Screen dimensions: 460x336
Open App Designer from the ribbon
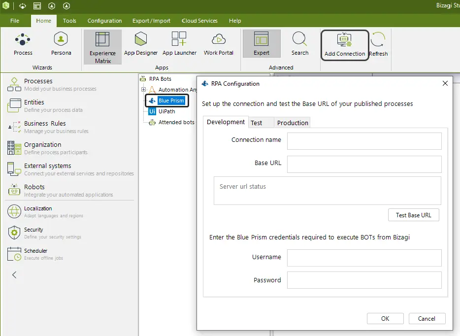[141, 44]
